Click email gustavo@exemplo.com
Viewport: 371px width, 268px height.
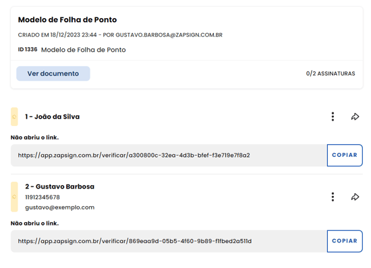(x=59, y=207)
